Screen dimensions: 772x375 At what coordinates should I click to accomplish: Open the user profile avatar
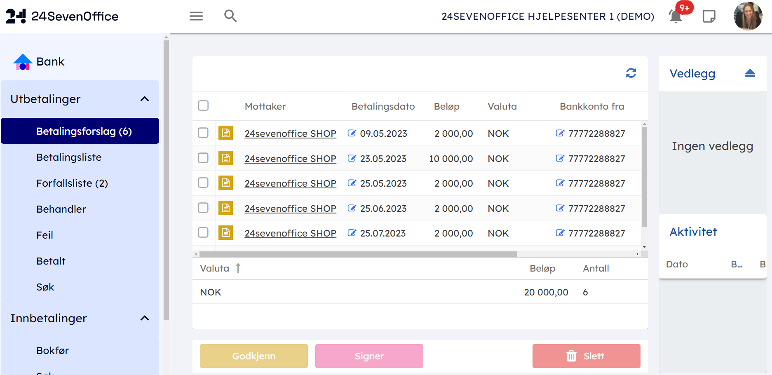747,16
